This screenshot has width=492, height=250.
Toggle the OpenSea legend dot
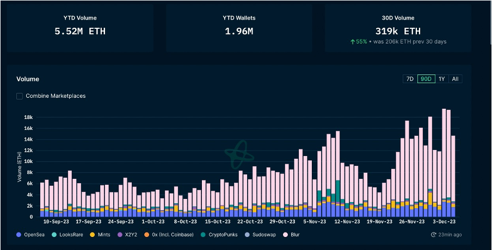[20, 235]
